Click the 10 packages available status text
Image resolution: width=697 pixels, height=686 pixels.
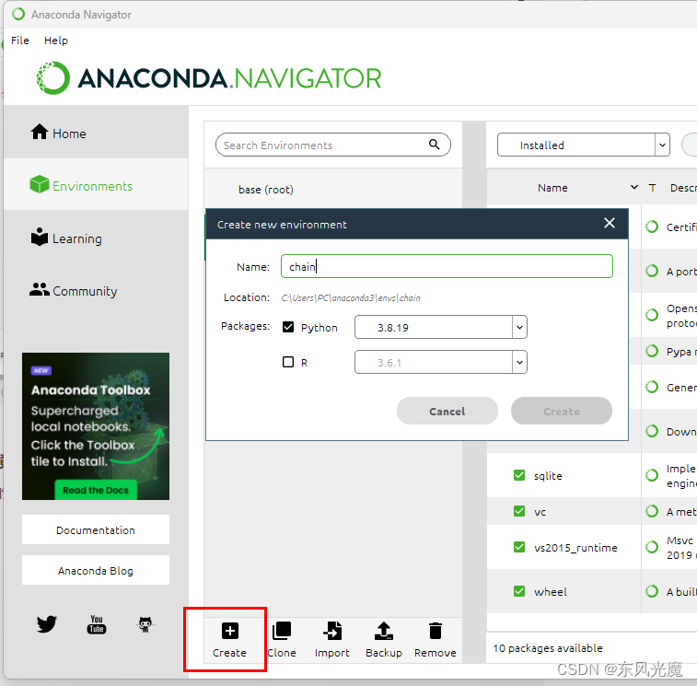[548, 647]
